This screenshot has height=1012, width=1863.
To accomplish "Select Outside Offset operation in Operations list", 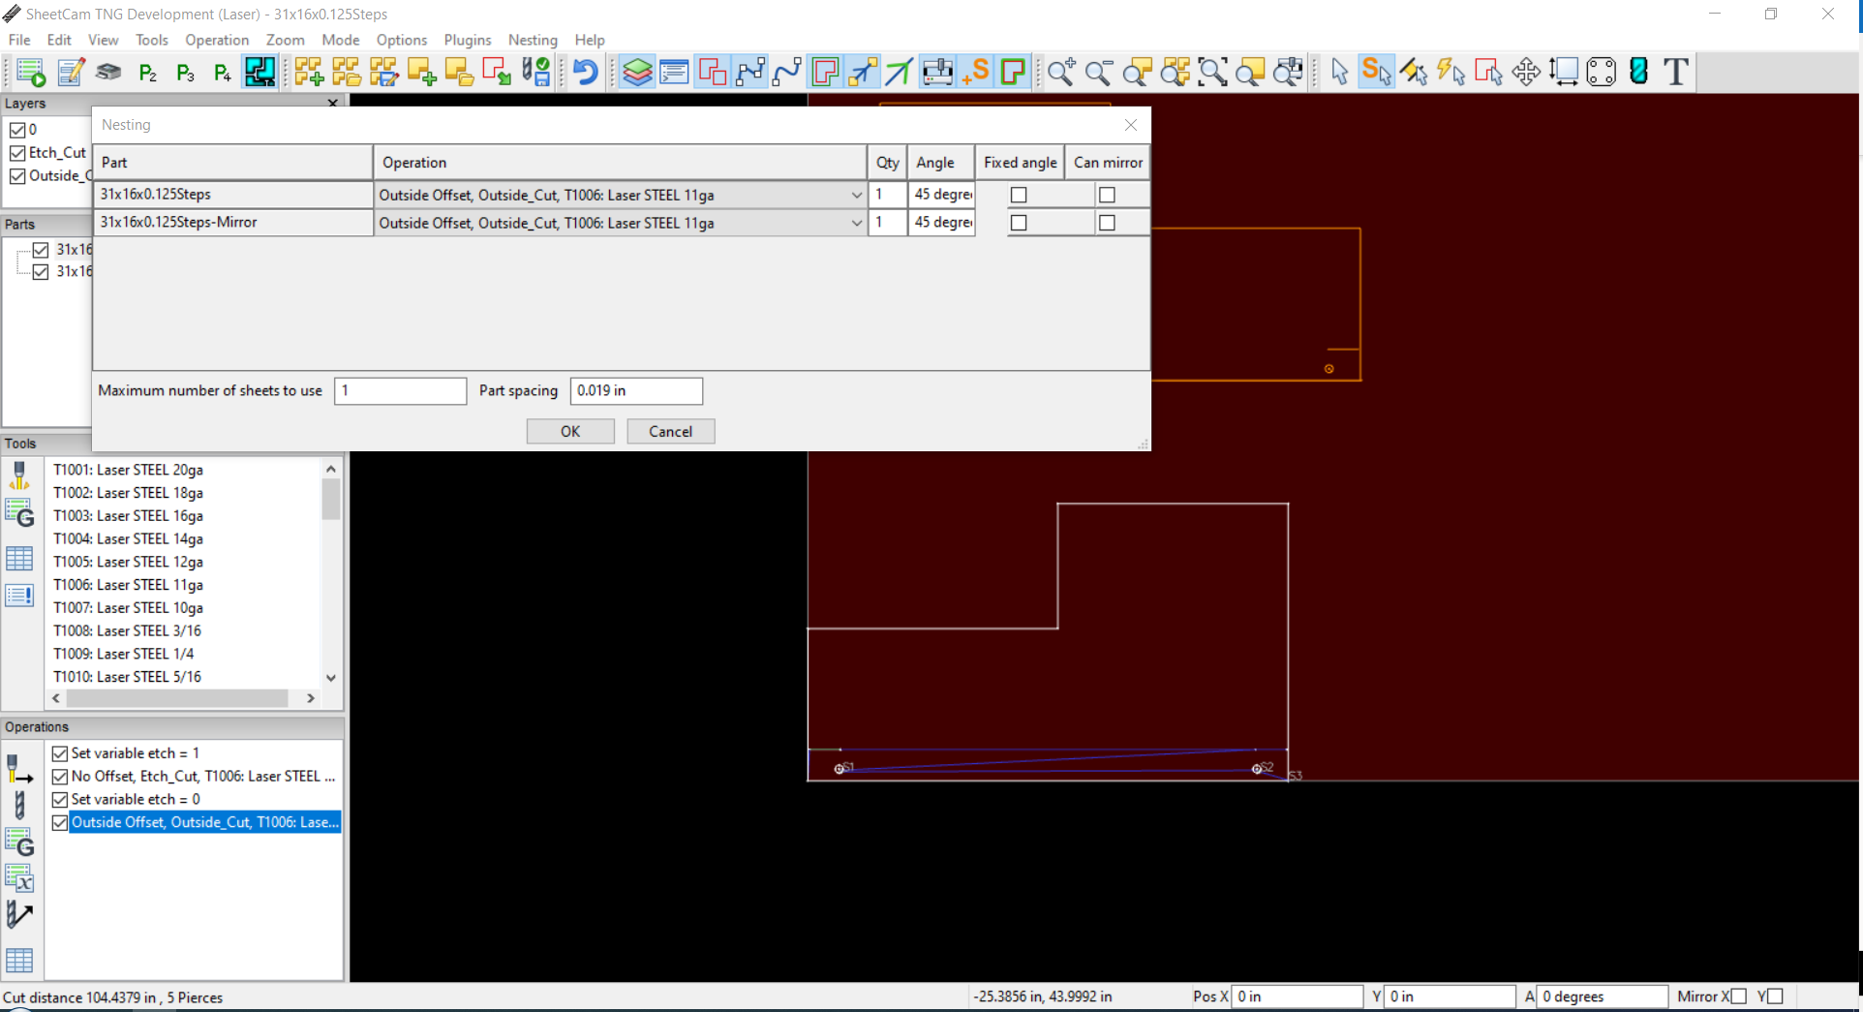I will click(x=204, y=822).
